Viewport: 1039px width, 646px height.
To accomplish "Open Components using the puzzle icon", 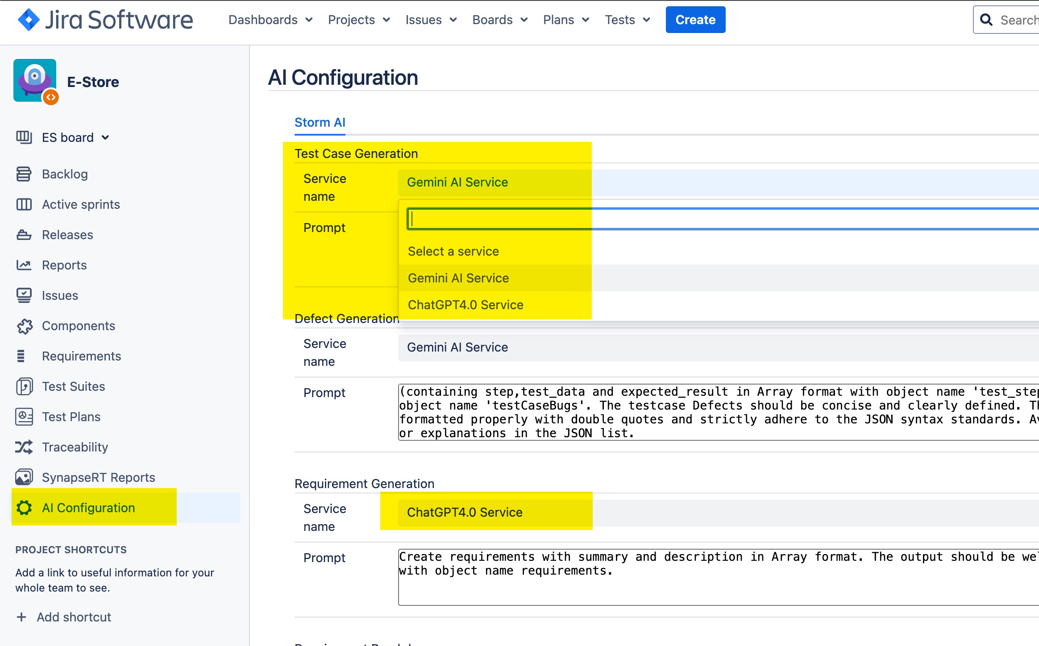I will point(24,326).
